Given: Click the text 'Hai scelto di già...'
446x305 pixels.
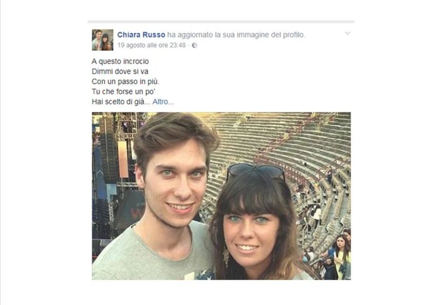Looking at the screenshot, I should pos(121,102).
